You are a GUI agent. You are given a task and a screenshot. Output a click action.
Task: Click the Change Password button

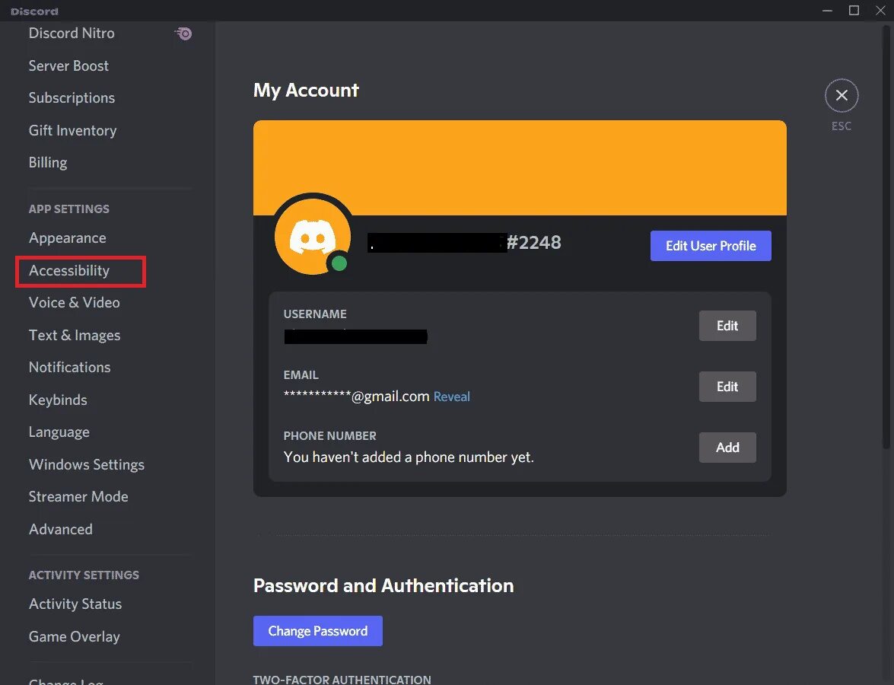coord(317,631)
